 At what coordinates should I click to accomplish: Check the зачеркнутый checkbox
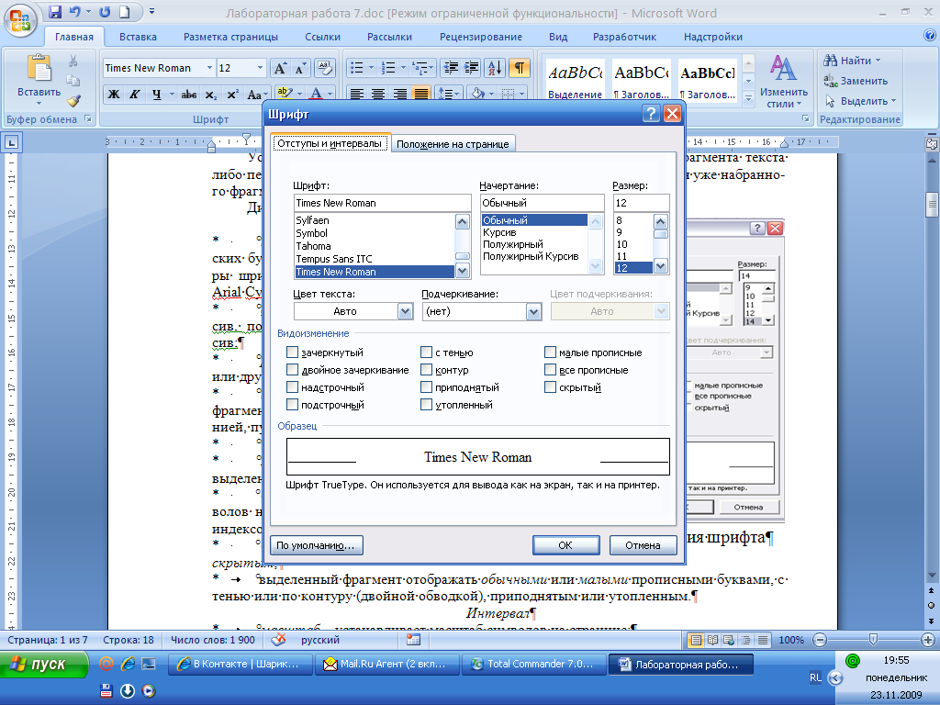[292, 352]
